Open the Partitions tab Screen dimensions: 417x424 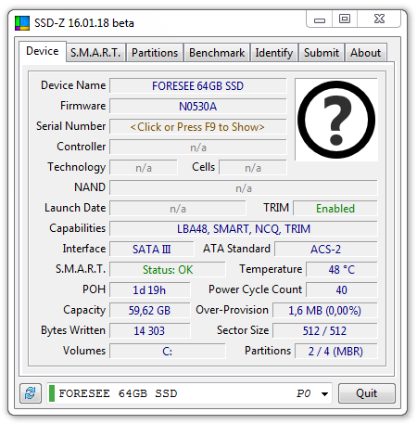[155, 53]
